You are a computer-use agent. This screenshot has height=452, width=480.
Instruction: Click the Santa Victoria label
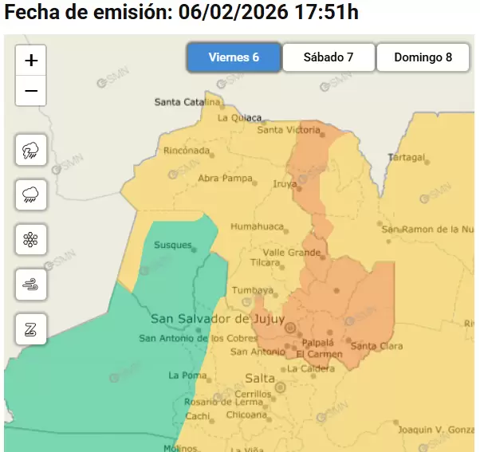[x=289, y=130]
